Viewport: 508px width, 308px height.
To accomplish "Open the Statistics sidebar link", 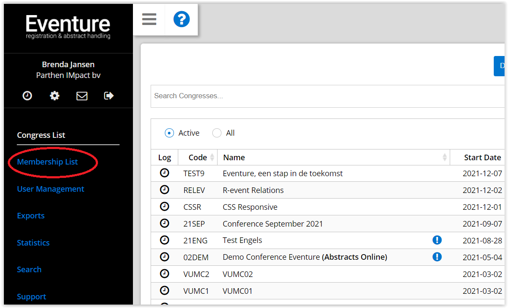I will (33, 243).
